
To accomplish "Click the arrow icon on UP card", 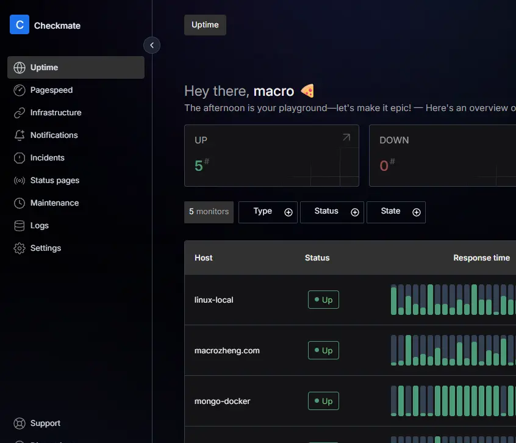I will click(x=346, y=138).
